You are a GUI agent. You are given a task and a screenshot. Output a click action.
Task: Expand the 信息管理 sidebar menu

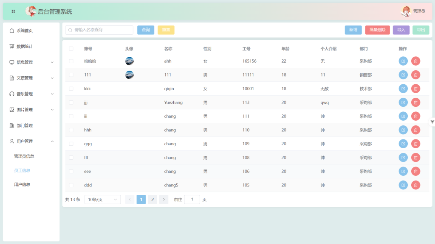(x=31, y=62)
